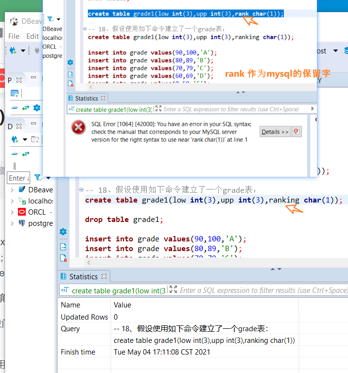This screenshot has width=348, height=373.
Task: Collapse comment fold marker in upper editor
Action: (85, 29)
